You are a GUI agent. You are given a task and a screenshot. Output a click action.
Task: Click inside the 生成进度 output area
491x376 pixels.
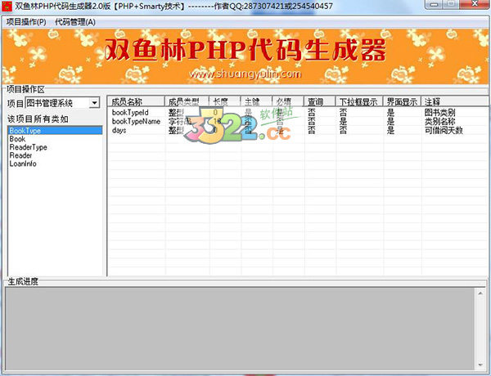(241, 329)
